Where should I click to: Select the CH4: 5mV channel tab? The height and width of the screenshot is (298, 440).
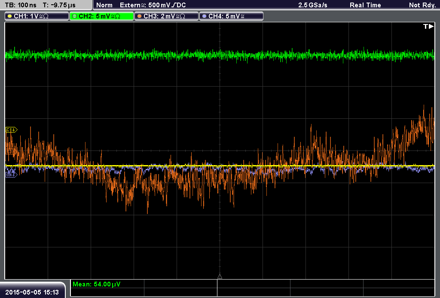tap(231, 16)
